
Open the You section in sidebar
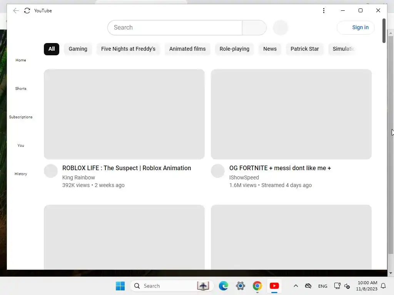coord(21,146)
